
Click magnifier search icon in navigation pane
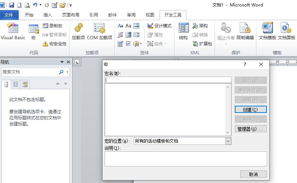click(x=61, y=72)
